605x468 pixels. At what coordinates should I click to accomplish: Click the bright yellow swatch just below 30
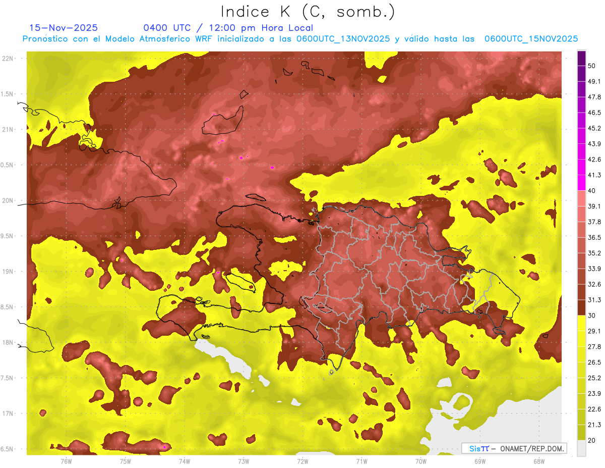[x=581, y=323]
